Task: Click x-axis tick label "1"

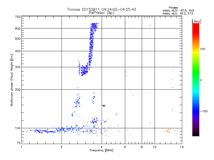Action: coord(21,147)
